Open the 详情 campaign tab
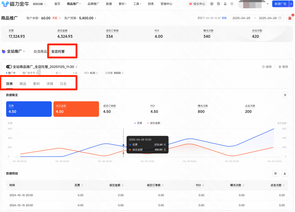The image size is (295, 212). pos(50,84)
